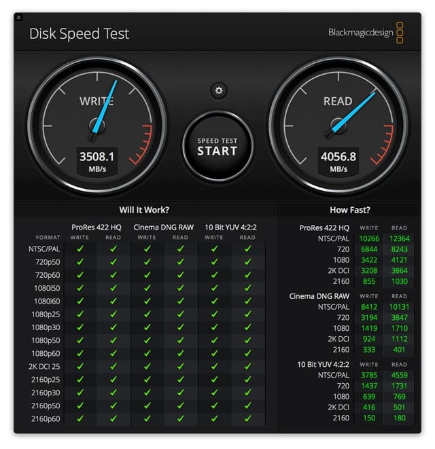Click the Cinema DNG RAW write checkmark for 2K DCI 25
435x449 pixels.
(x=147, y=367)
